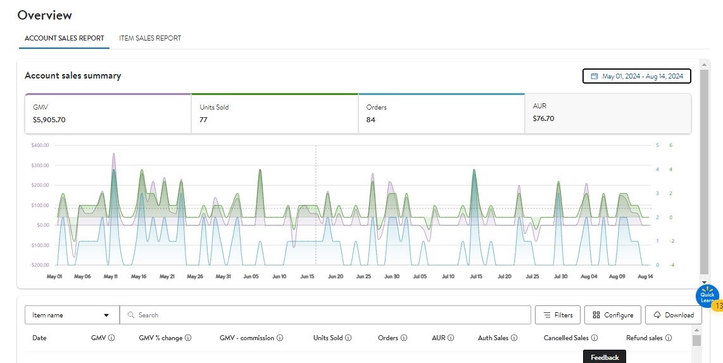Click info icon next to Orders column

tap(404, 338)
